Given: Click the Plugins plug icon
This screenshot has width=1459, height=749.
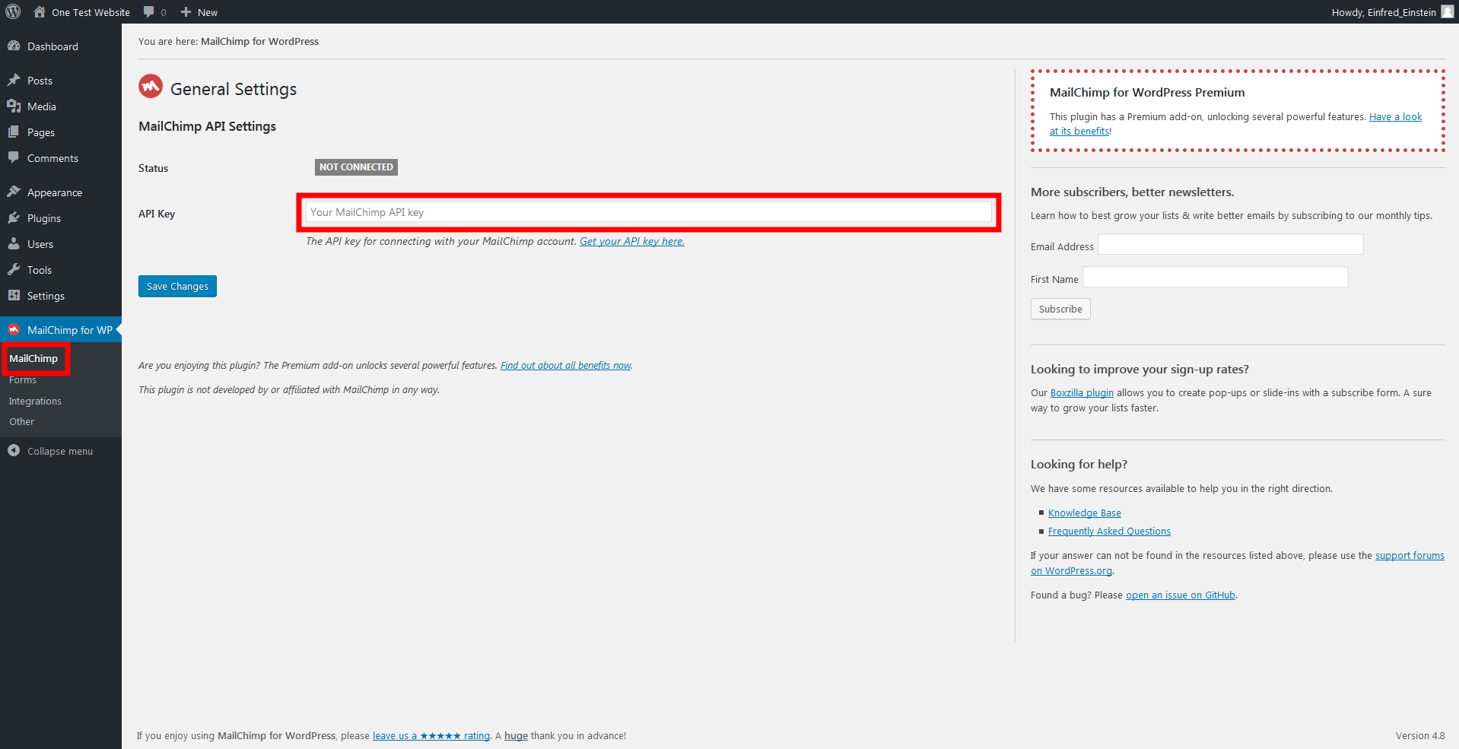Looking at the screenshot, I should (14, 218).
